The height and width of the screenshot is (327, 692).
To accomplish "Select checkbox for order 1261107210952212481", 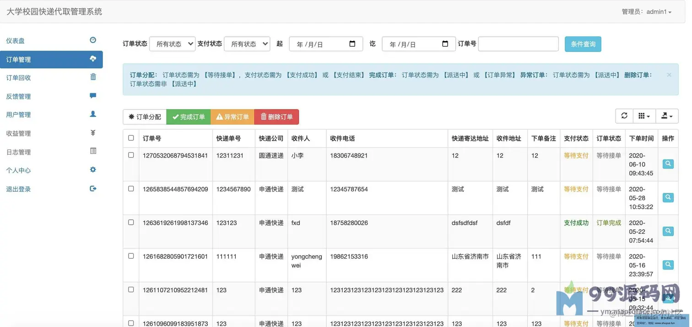I will [x=131, y=290].
